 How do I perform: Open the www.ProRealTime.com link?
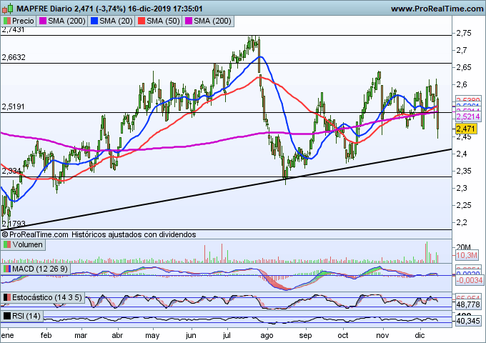[x=437, y=9]
